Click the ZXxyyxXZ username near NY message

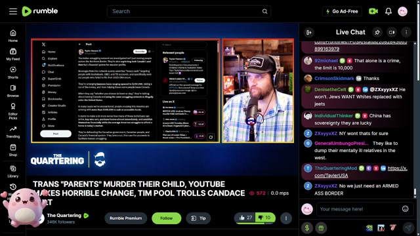[325, 133]
